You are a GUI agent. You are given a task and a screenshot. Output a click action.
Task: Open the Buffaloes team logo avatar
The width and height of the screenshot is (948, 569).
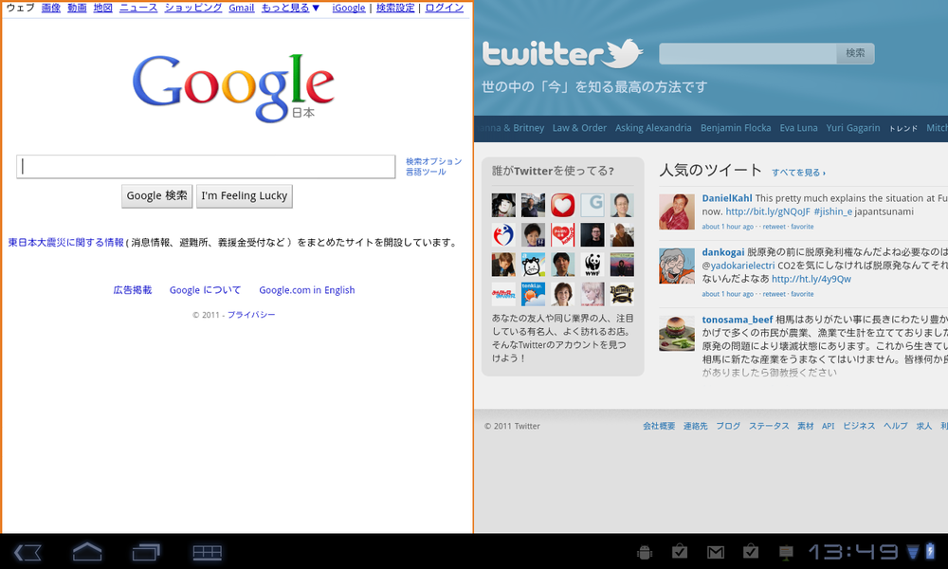pyautogui.click(x=622, y=295)
